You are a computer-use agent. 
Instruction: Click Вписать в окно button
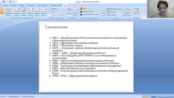pyautogui.click(x=76, y=12)
